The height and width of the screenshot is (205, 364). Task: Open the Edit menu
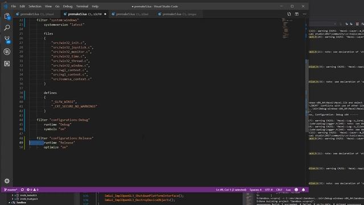pyautogui.click(x=22, y=6)
